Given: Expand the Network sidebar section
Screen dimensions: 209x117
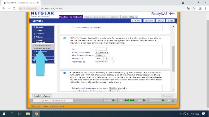Looking at the screenshot, I should pyautogui.click(x=43, y=27).
